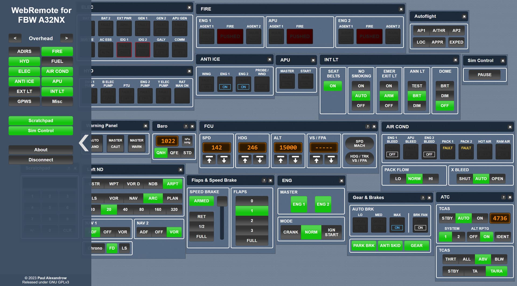
Task: Decrease the HDG value with down arrow
Action: (260, 160)
